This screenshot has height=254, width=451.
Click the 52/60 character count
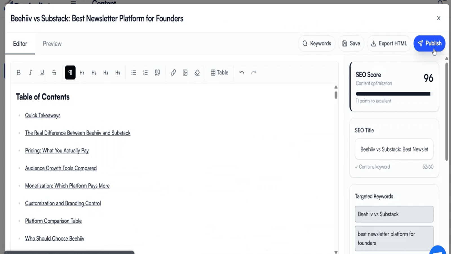point(428,167)
